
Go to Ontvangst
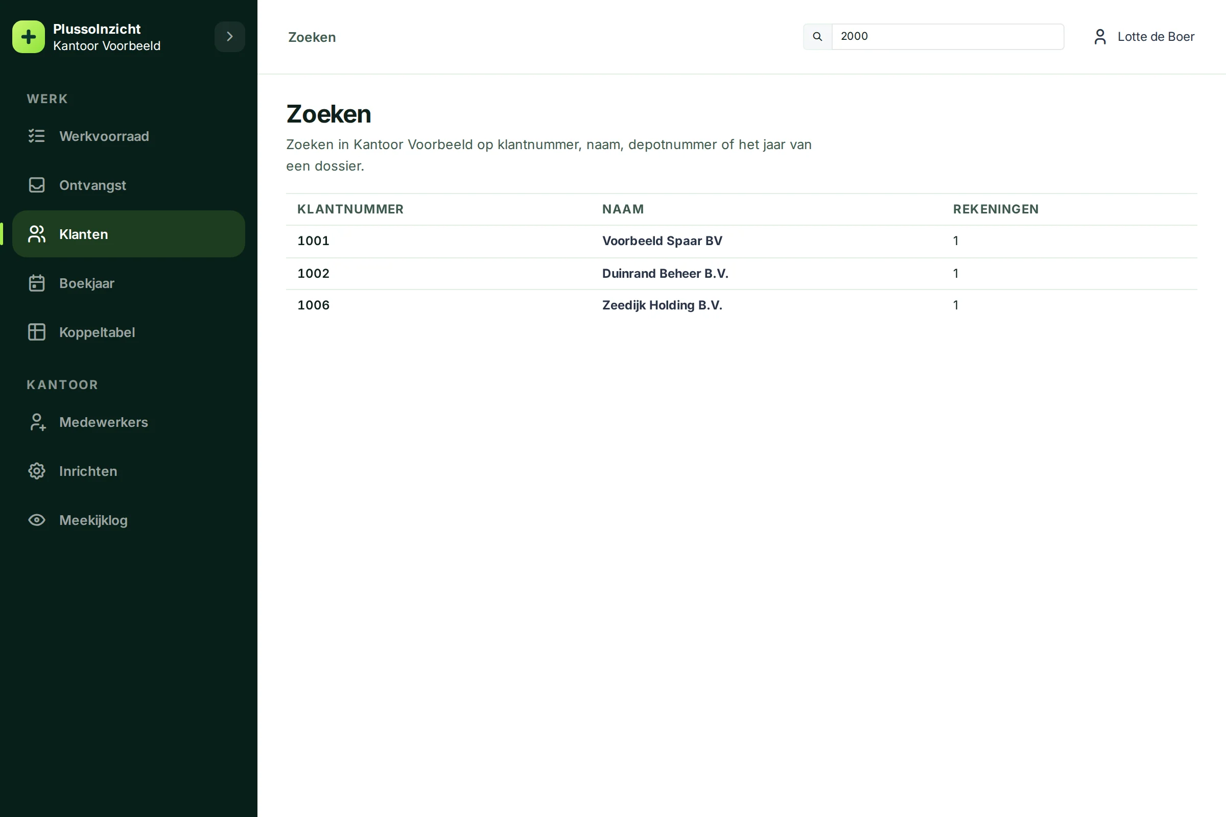coord(128,185)
